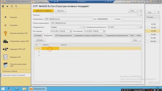Open Настройки section icon

[x=6, y=25]
